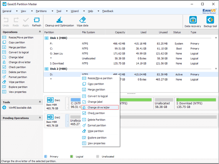Open the Wipe data tool
This screenshot has width=219, height=164.
point(82,22)
